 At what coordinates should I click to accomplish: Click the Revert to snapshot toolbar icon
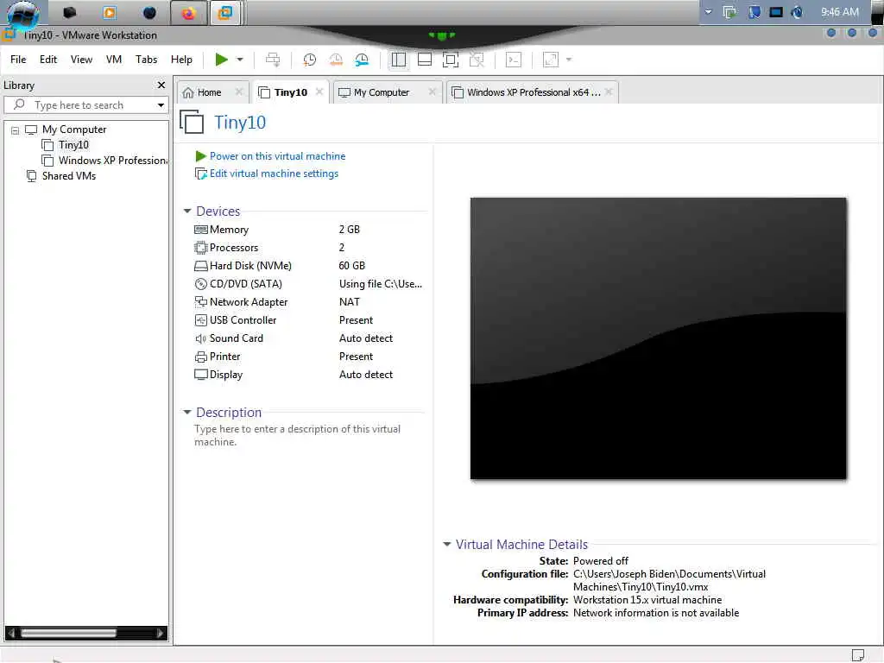point(336,60)
